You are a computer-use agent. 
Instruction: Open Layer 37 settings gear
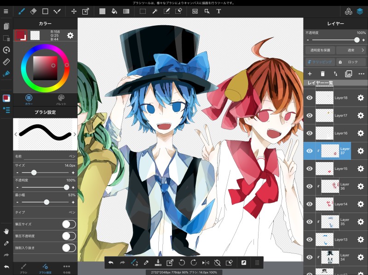pyautogui.click(x=361, y=151)
